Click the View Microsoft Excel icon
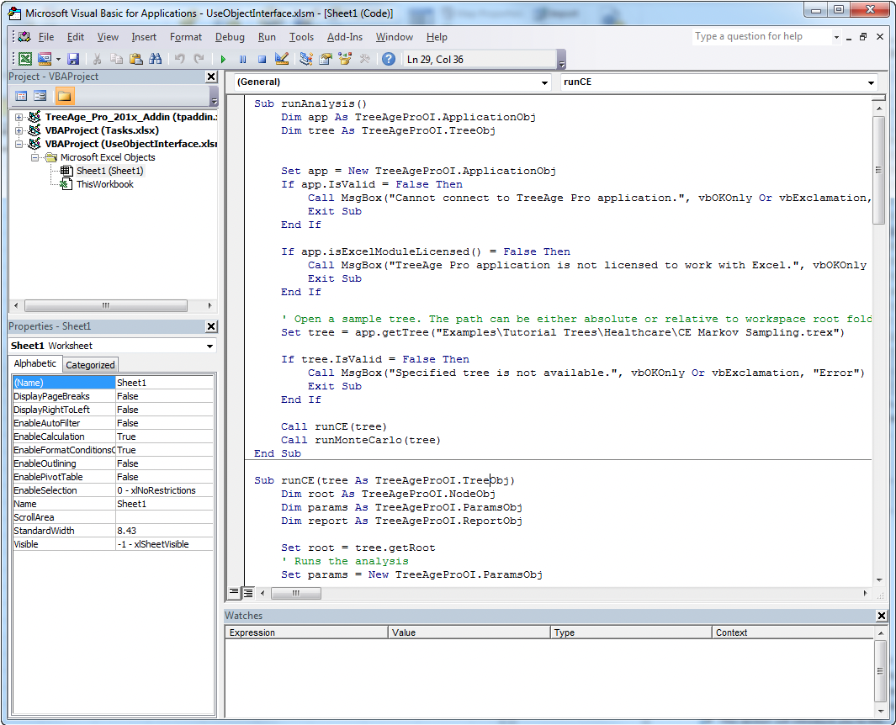 25,59
